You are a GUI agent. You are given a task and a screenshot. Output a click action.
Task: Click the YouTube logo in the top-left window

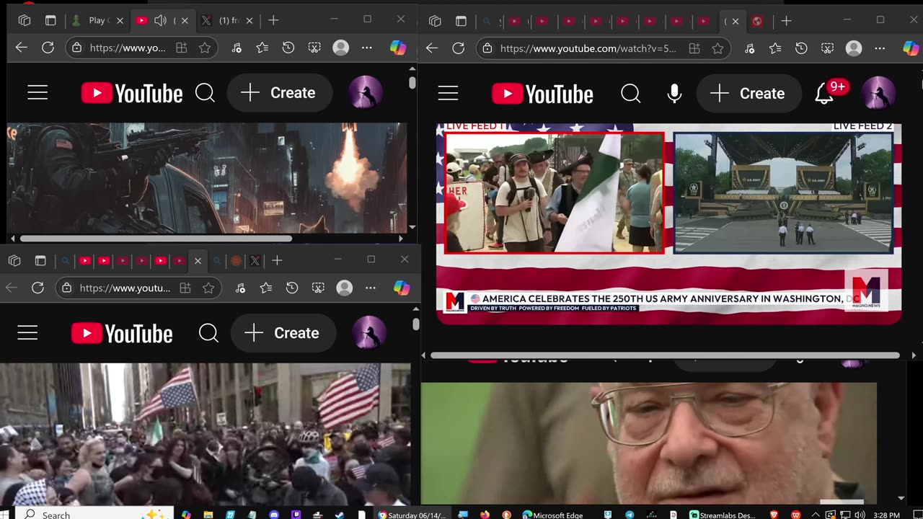pos(132,93)
